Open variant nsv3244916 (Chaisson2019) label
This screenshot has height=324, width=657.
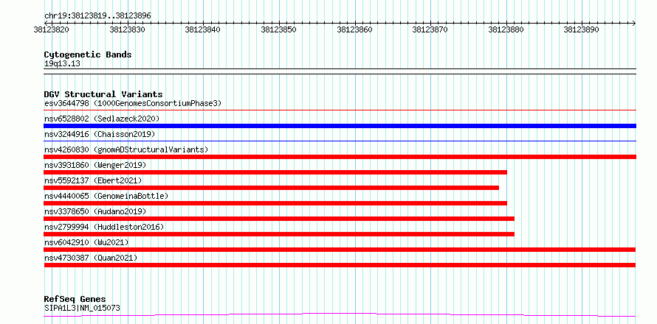pyautogui.click(x=100, y=134)
